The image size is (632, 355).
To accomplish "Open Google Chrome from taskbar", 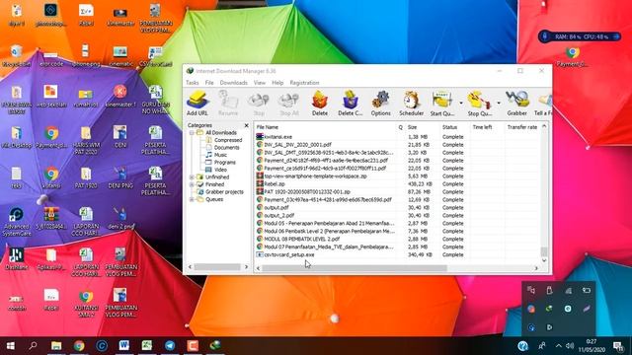I will pos(79,346).
